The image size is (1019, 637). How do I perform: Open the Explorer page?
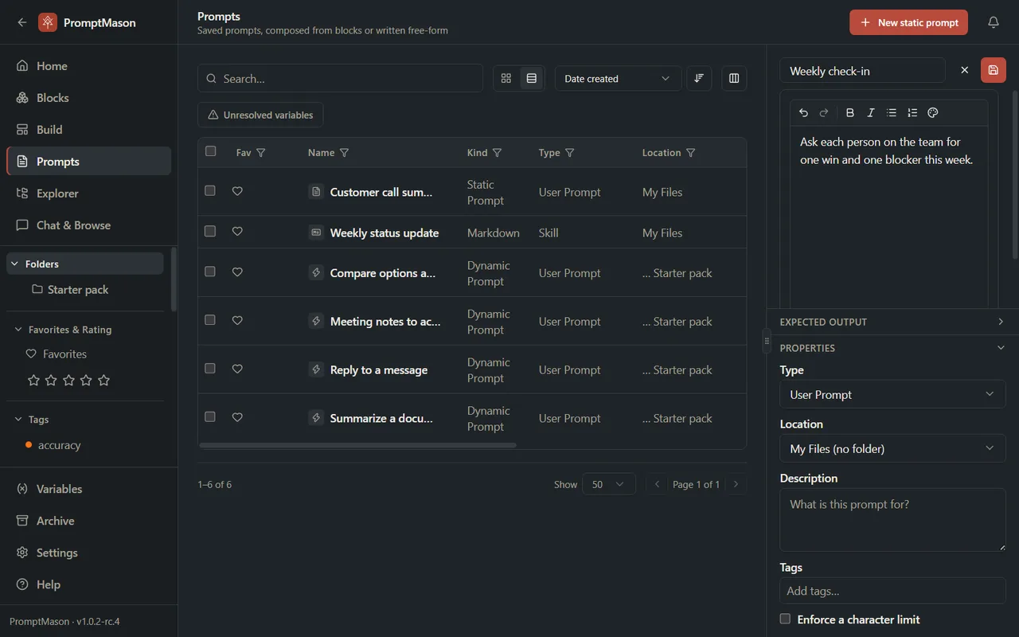click(88, 193)
